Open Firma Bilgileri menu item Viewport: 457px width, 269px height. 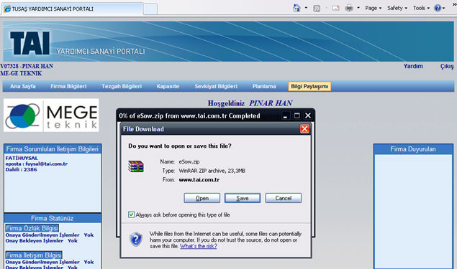[68, 86]
